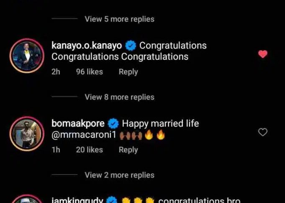The image size is (285, 203).
Task: Like bomaakpore's comment with heart icon
Action: [x=263, y=132]
